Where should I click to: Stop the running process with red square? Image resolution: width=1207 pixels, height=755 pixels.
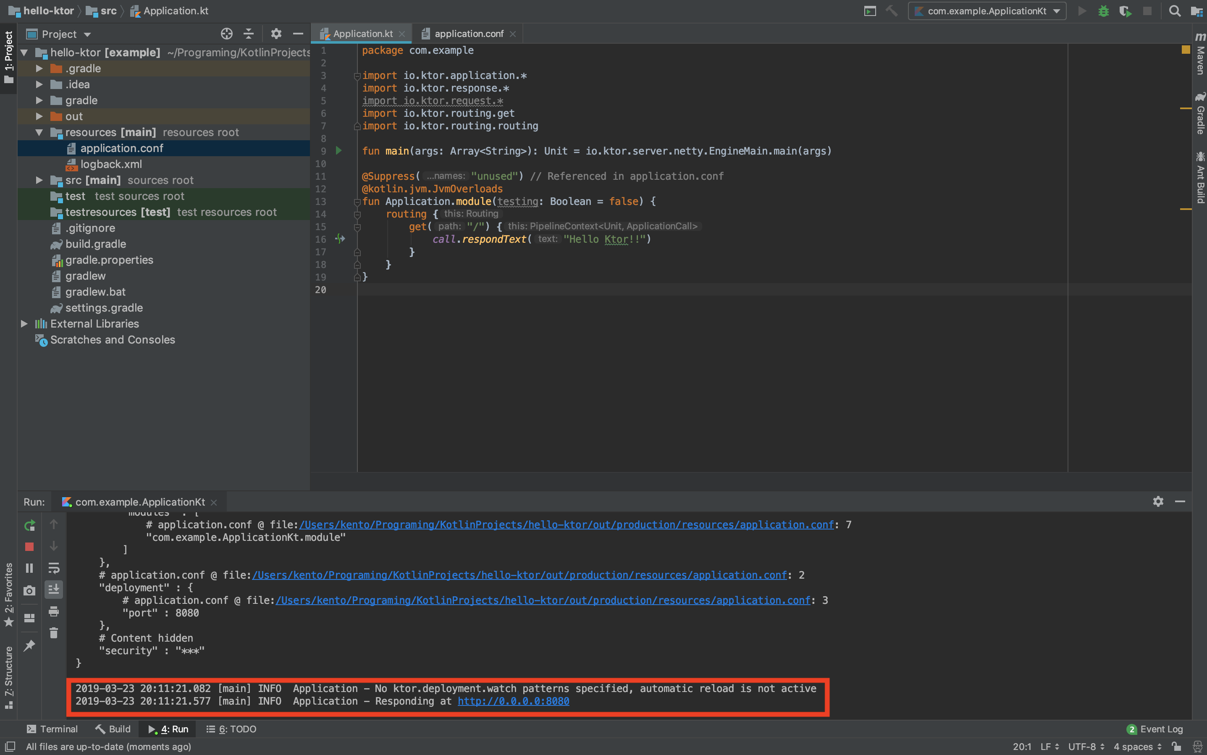click(x=29, y=547)
